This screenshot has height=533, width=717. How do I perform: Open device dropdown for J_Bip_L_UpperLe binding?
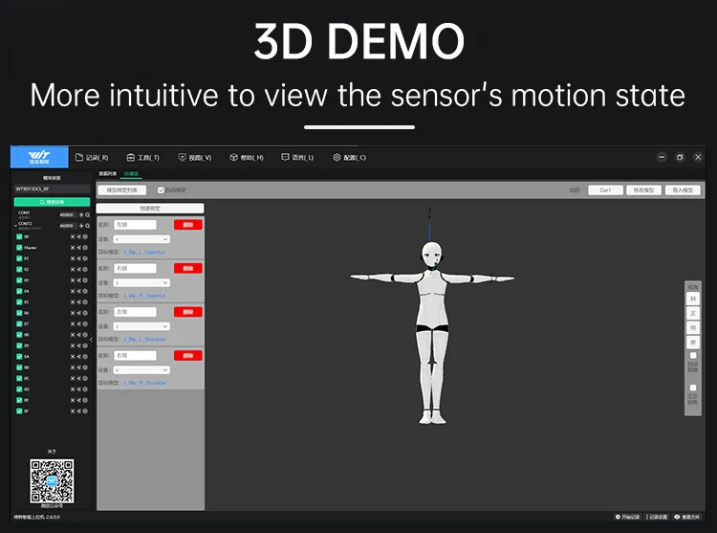coord(141,239)
